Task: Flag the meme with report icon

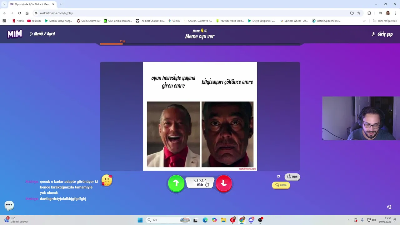Action: [x=279, y=177]
